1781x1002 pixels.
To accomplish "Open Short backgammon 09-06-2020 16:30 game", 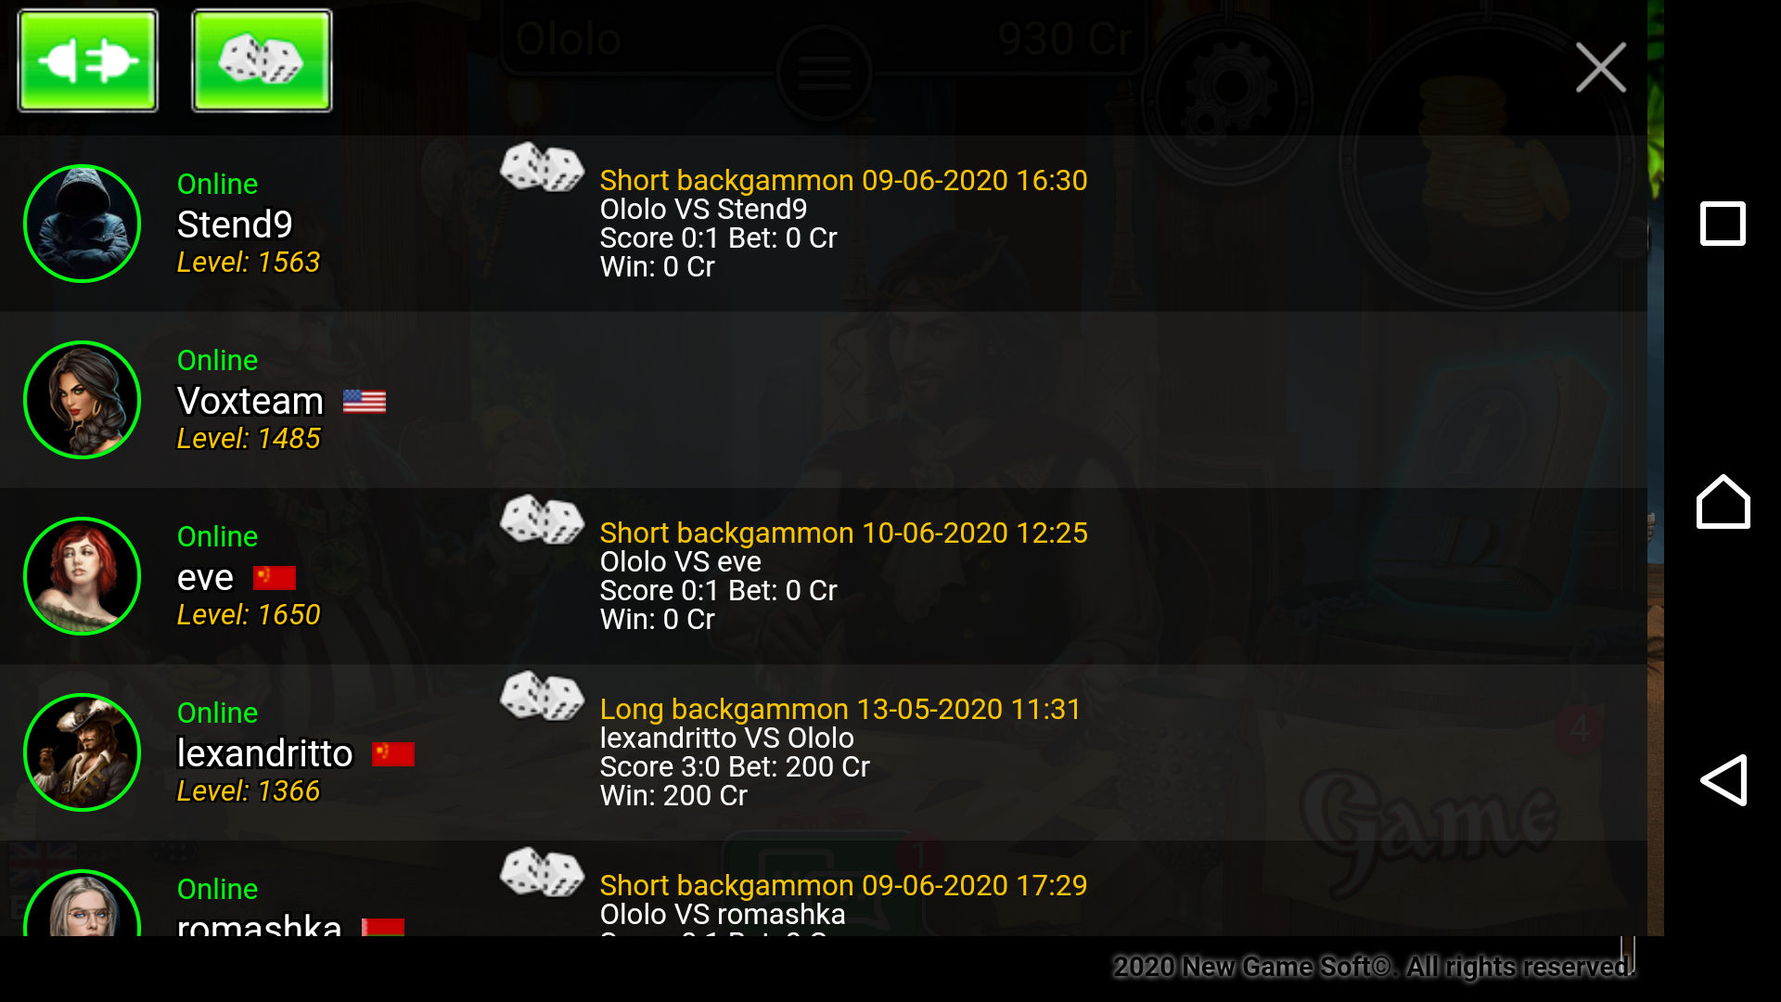I will [843, 180].
